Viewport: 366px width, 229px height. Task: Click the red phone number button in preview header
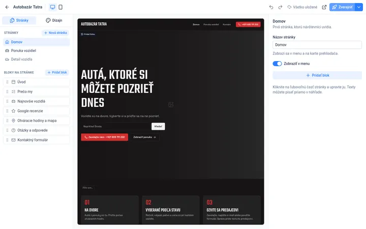tap(248, 24)
